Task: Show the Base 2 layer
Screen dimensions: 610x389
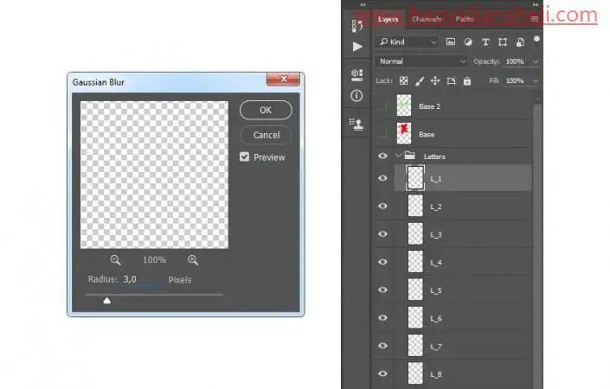Action: pyautogui.click(x=382, y=106)
